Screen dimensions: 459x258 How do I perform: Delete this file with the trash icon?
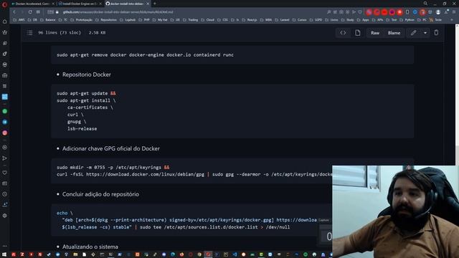[x=436, y=33]
